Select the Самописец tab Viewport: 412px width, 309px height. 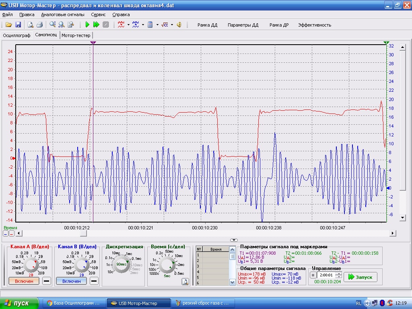(x=46, y=35)
